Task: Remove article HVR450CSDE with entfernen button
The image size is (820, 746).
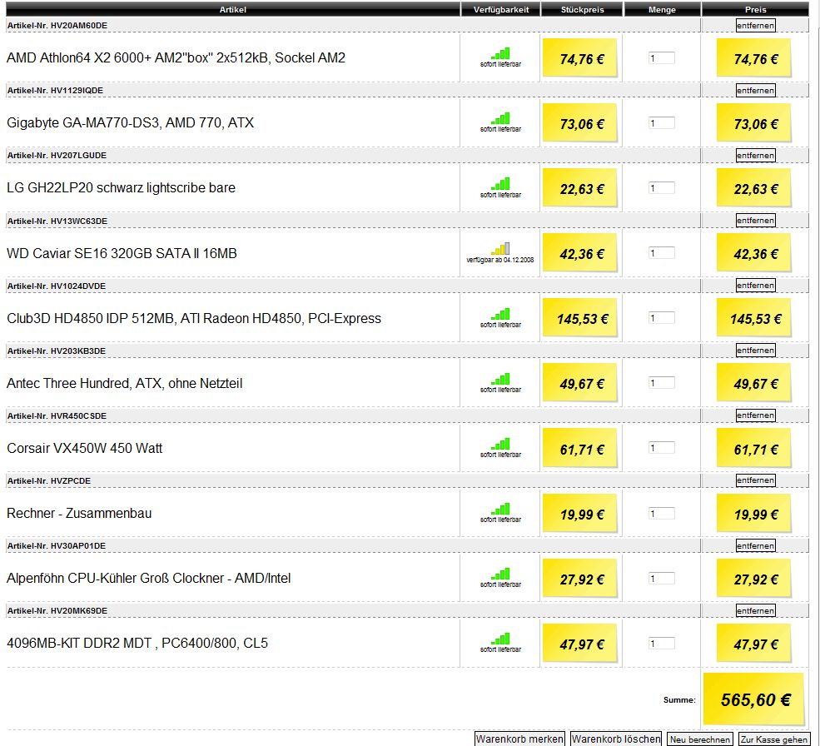Action: click(x=755, y=415)
